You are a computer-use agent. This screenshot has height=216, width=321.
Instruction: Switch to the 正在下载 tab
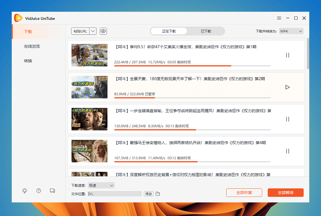pos(169,31)
